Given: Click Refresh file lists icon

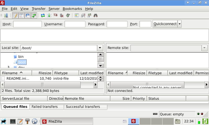Looking at the screenshot, I should pyautogui.click(x=43, y=15).
